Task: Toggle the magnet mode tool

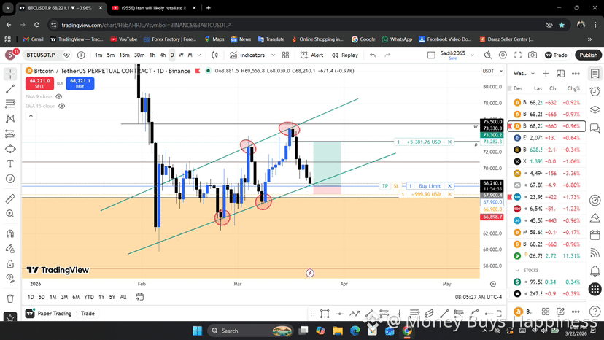Action: (x=10, y=233)
